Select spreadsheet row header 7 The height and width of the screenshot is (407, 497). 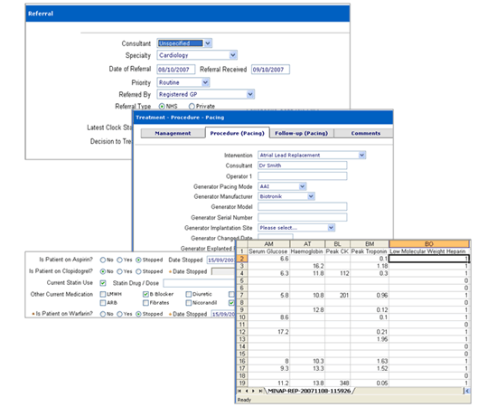242,296
